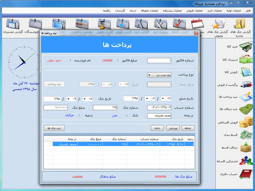Expand the تاریخ چک month dropdown
Screen dimensions: 255x191
tap(68, 99)
